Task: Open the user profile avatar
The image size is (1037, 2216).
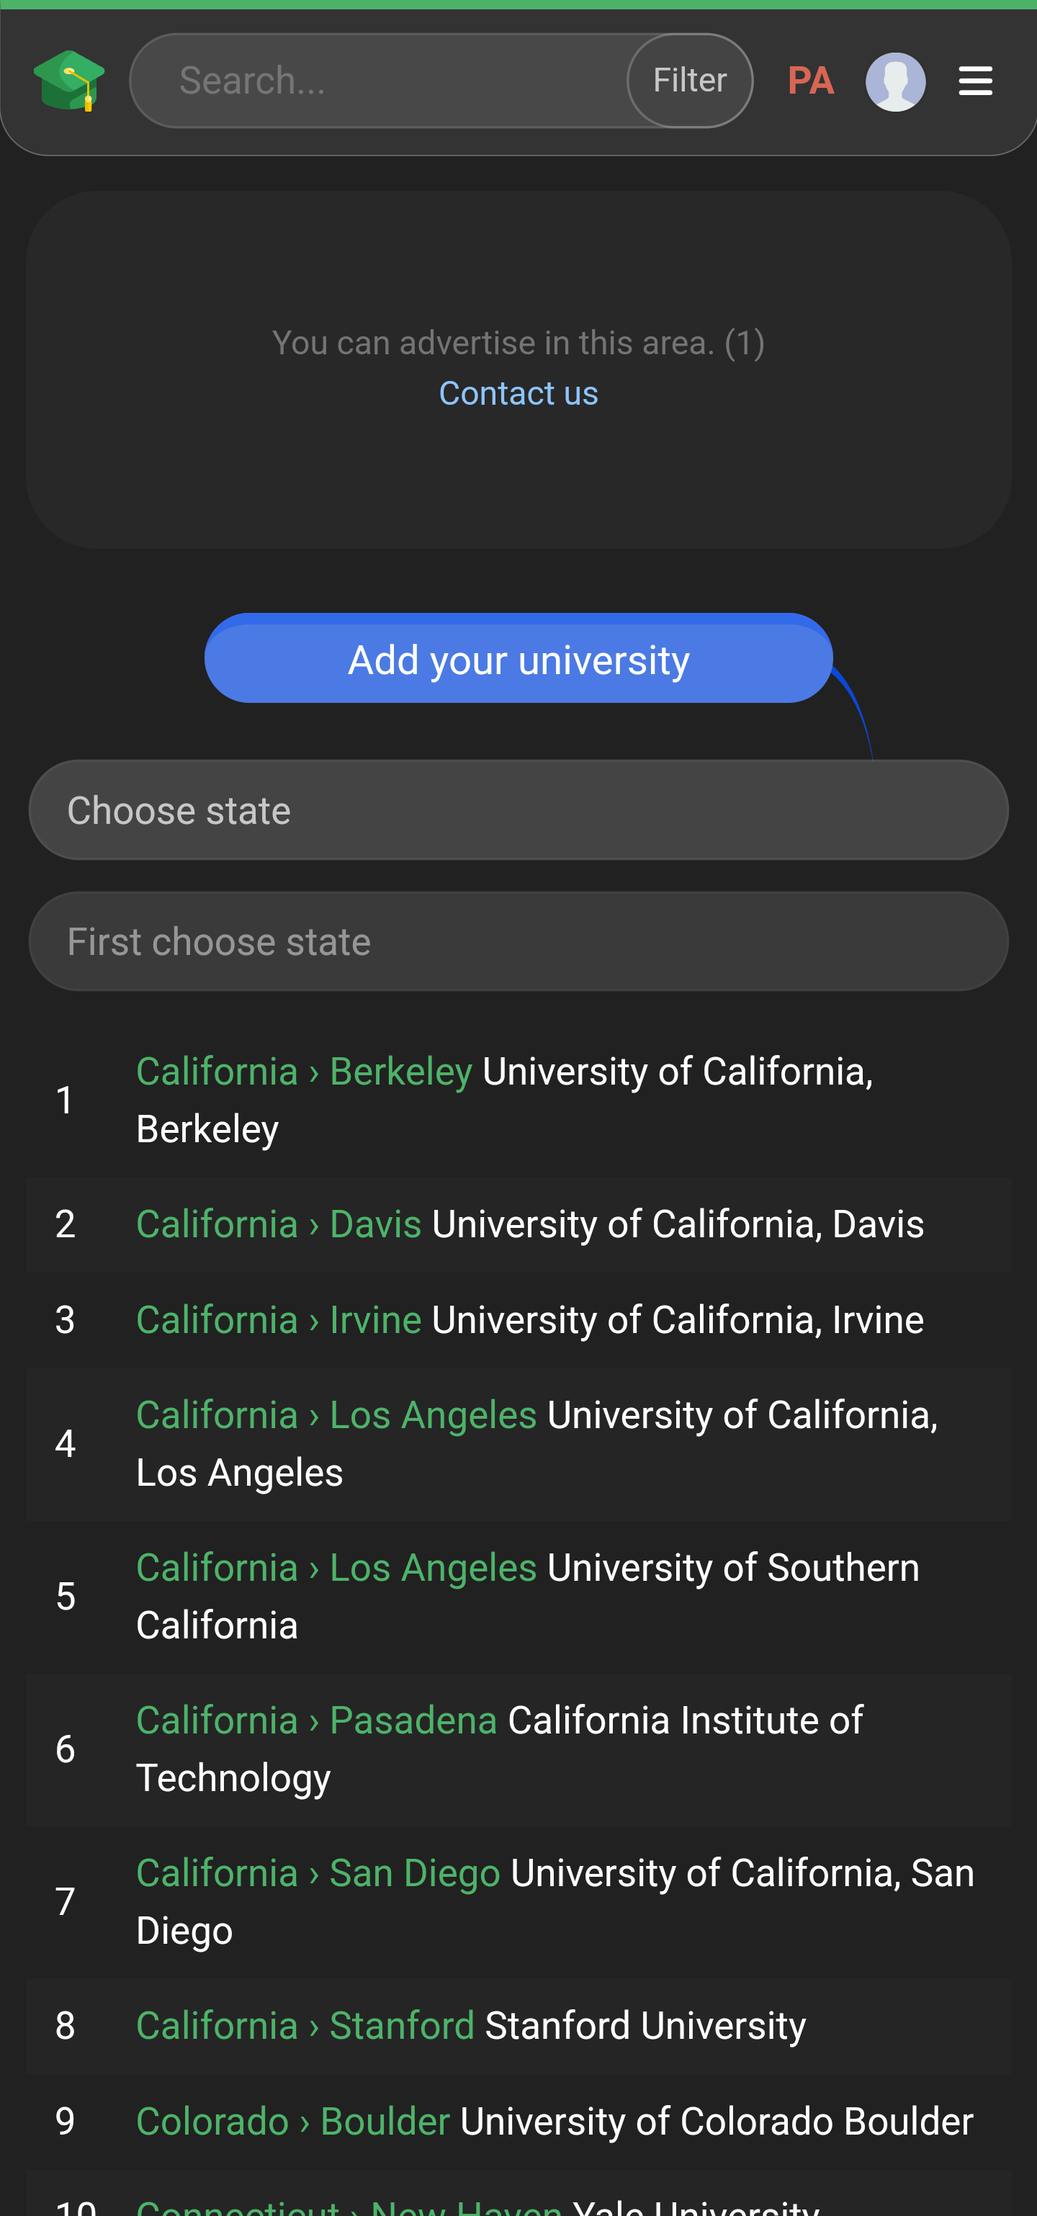Action: pos(895,81)
